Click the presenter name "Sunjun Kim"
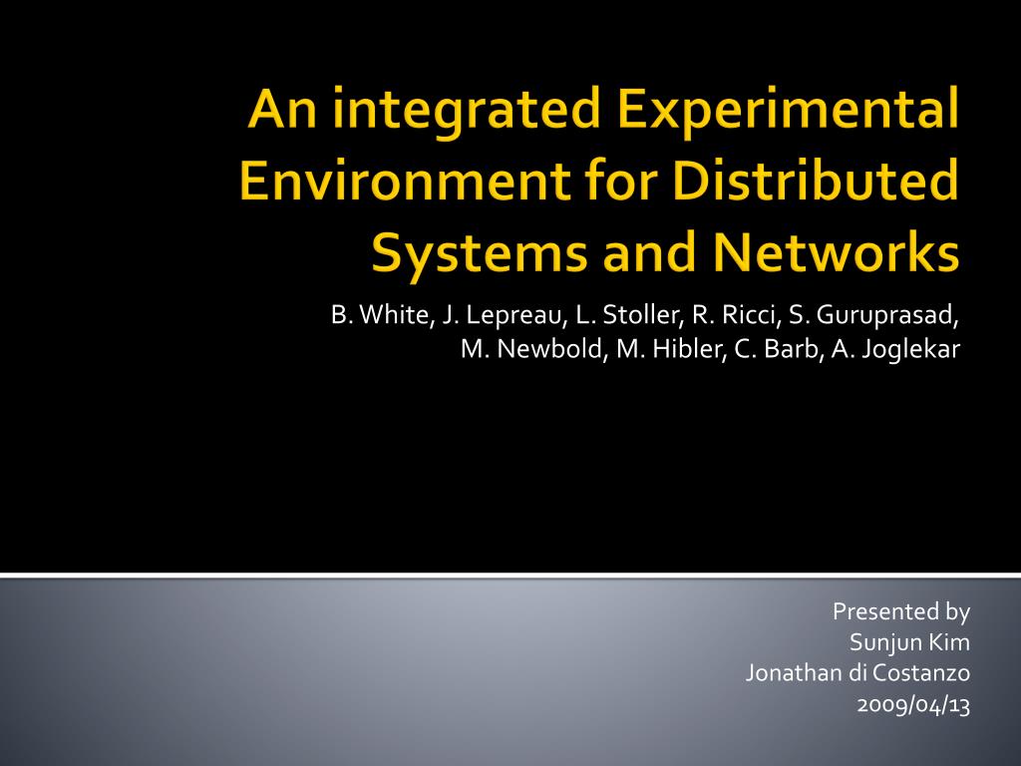Viewport: 1021px width, 766px height. tap(909, 643)
